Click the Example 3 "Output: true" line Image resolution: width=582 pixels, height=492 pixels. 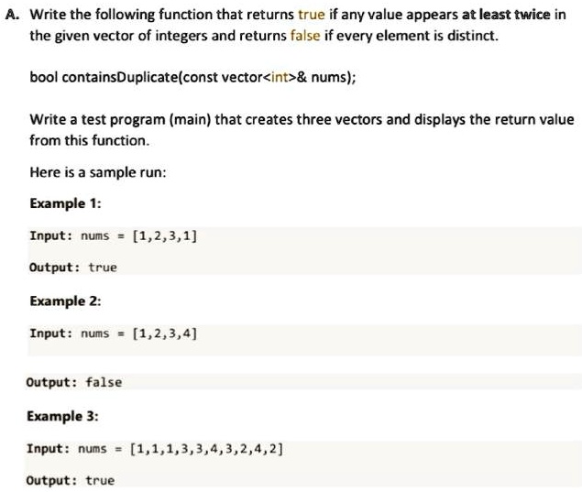click(71, 480)
